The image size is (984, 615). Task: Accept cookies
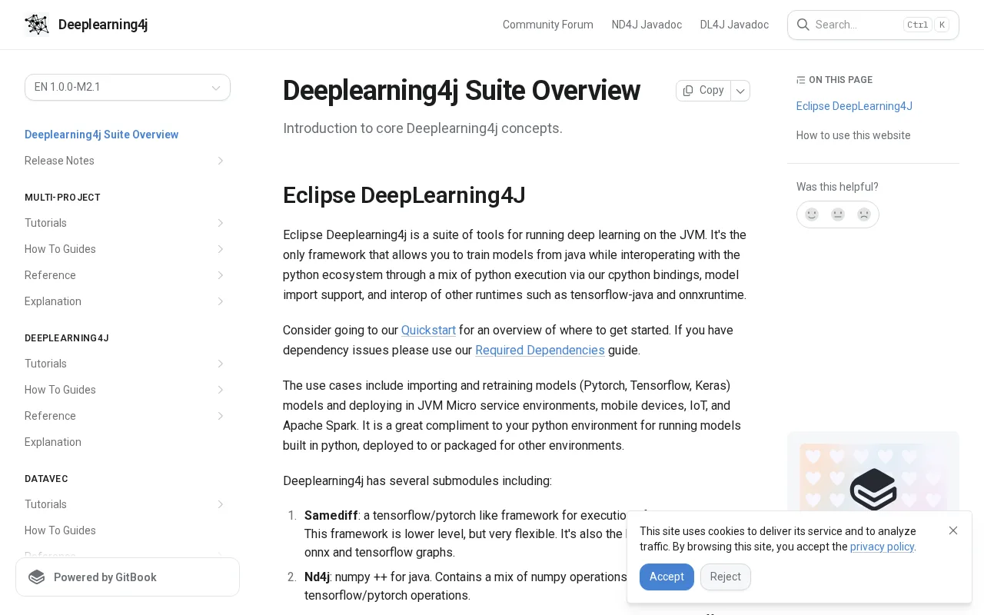[667, 577]
